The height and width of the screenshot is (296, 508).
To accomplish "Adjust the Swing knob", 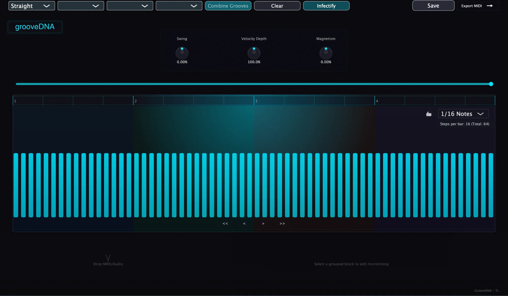I will tap(182, 53).
